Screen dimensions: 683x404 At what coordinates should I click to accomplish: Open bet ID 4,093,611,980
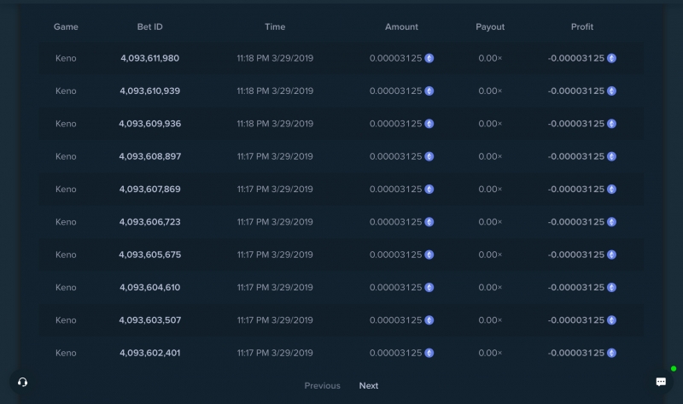[x=150, y=58]
